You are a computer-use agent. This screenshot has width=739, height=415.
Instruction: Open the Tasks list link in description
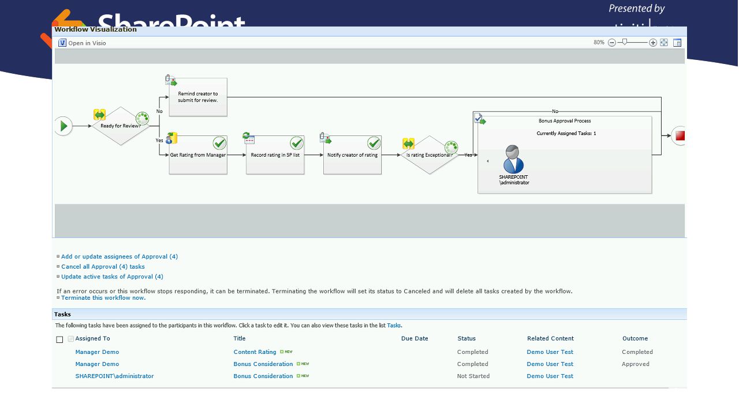(394, 326)
